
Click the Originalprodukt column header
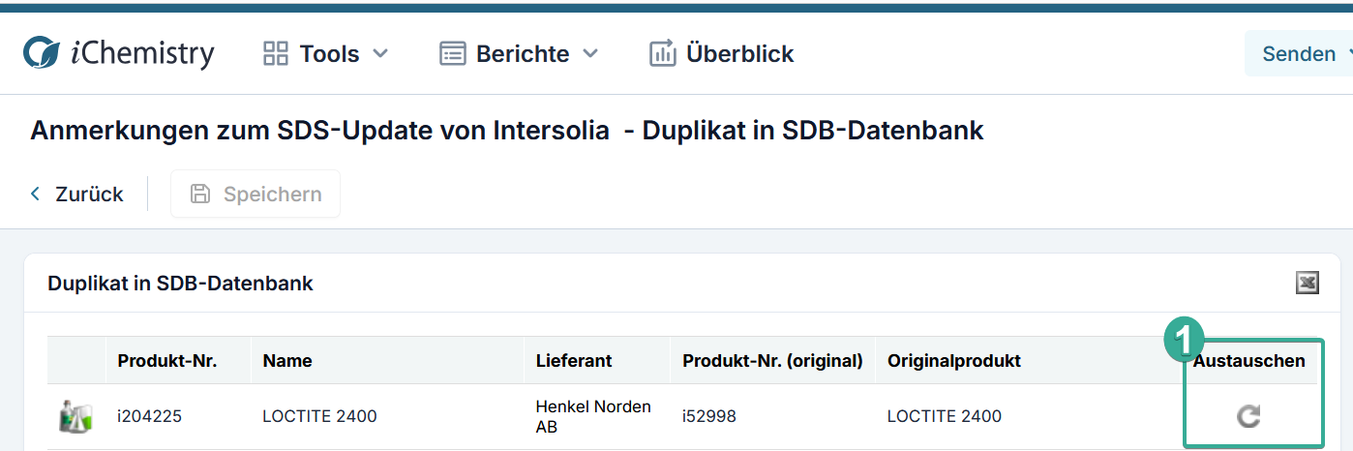(954, 361)
